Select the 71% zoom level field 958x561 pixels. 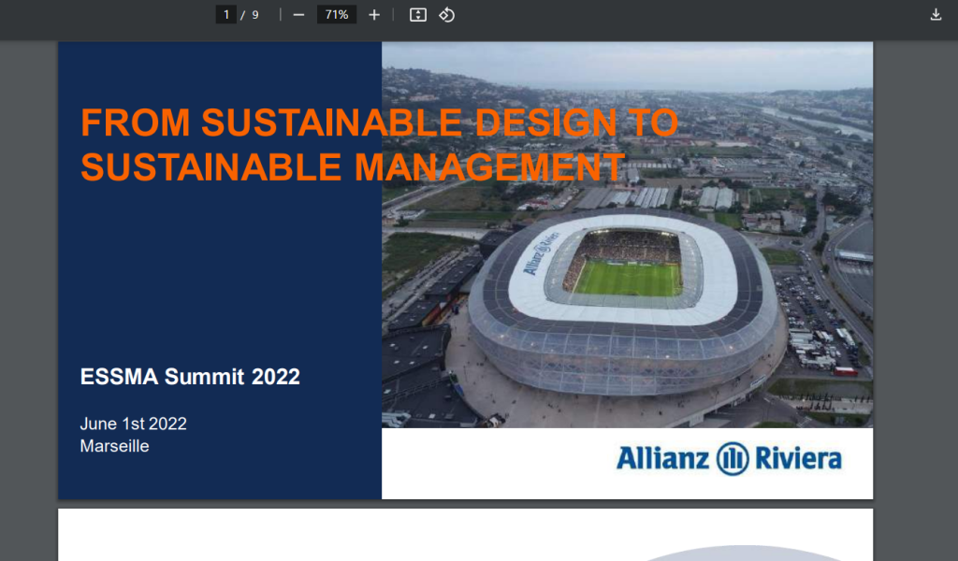point(337,15)
